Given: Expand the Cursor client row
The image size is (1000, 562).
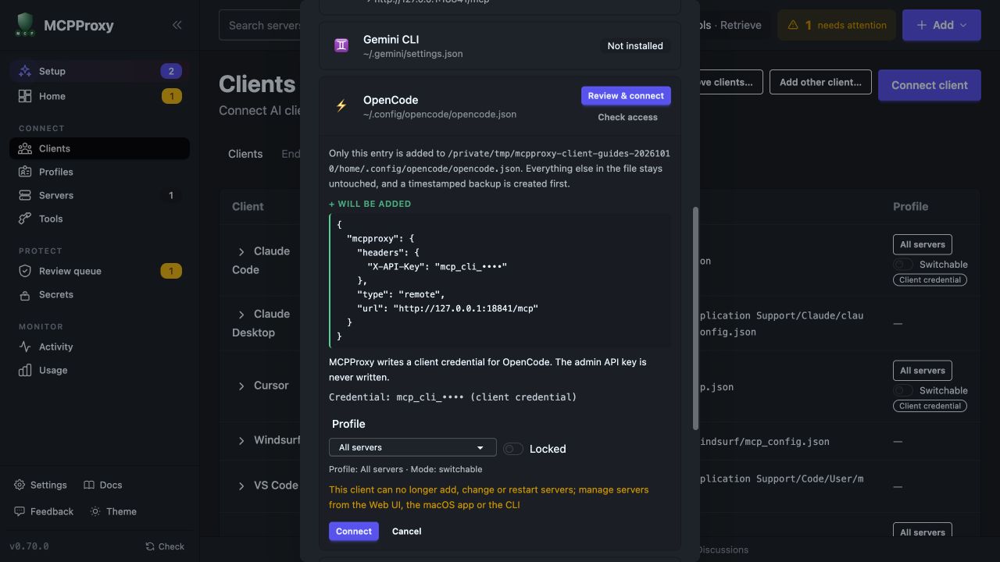Looking at the screenshot, I should click(241, 386).
